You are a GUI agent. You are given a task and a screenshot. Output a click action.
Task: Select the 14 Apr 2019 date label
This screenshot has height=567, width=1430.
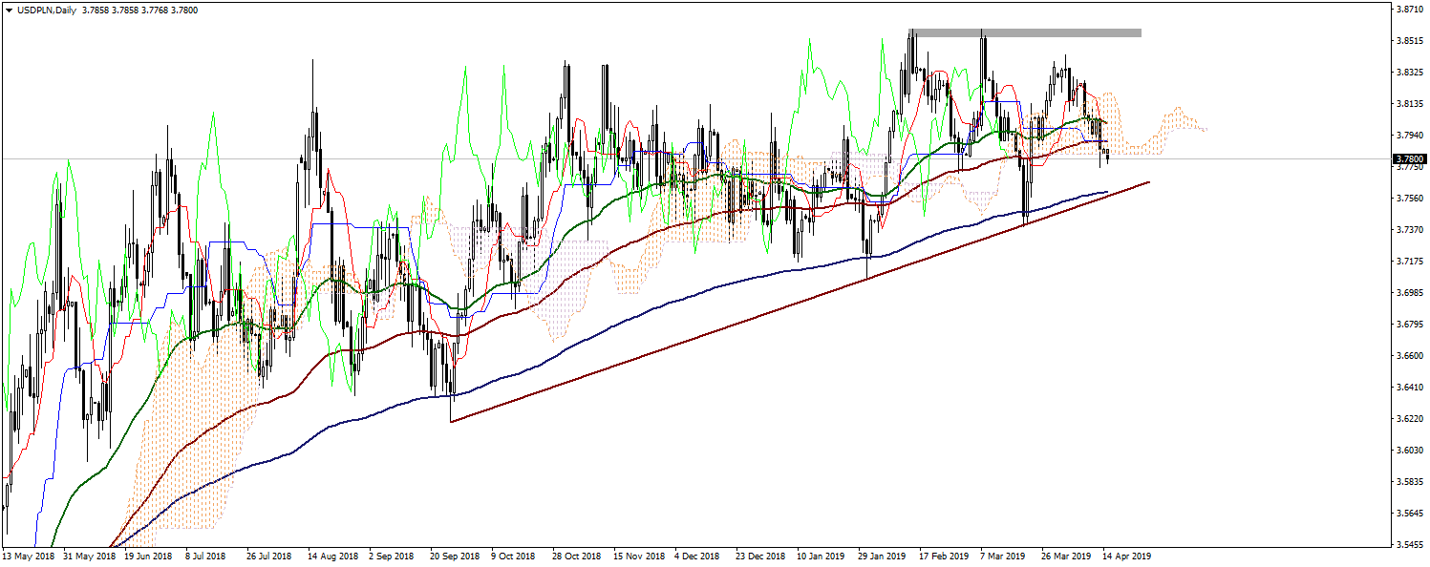click(x=1127, y=555)
